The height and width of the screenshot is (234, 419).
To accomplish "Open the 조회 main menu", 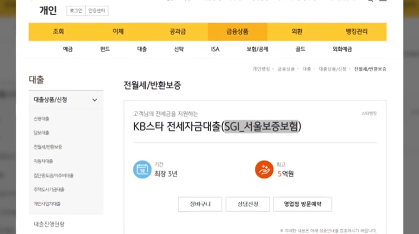I will click(58, 31).
